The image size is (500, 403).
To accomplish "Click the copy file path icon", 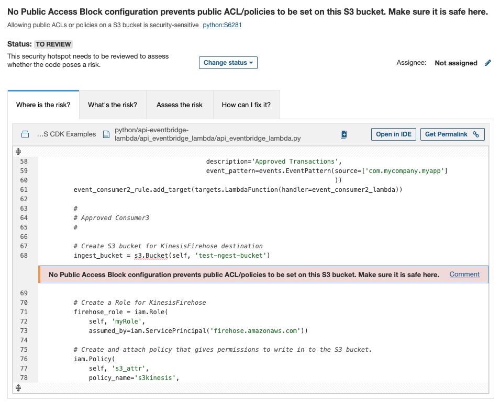I will (344, 134).
